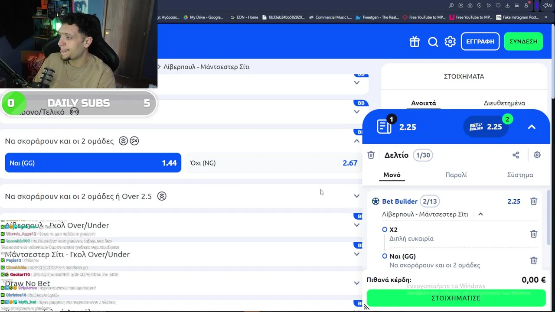Click the ΣΤΟΙΧΗΜΑΤΑ panel heading
This screenshot has height=312, width=555.
click(x=464, y=76)
